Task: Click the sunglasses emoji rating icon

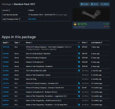Action: (75, 24)
